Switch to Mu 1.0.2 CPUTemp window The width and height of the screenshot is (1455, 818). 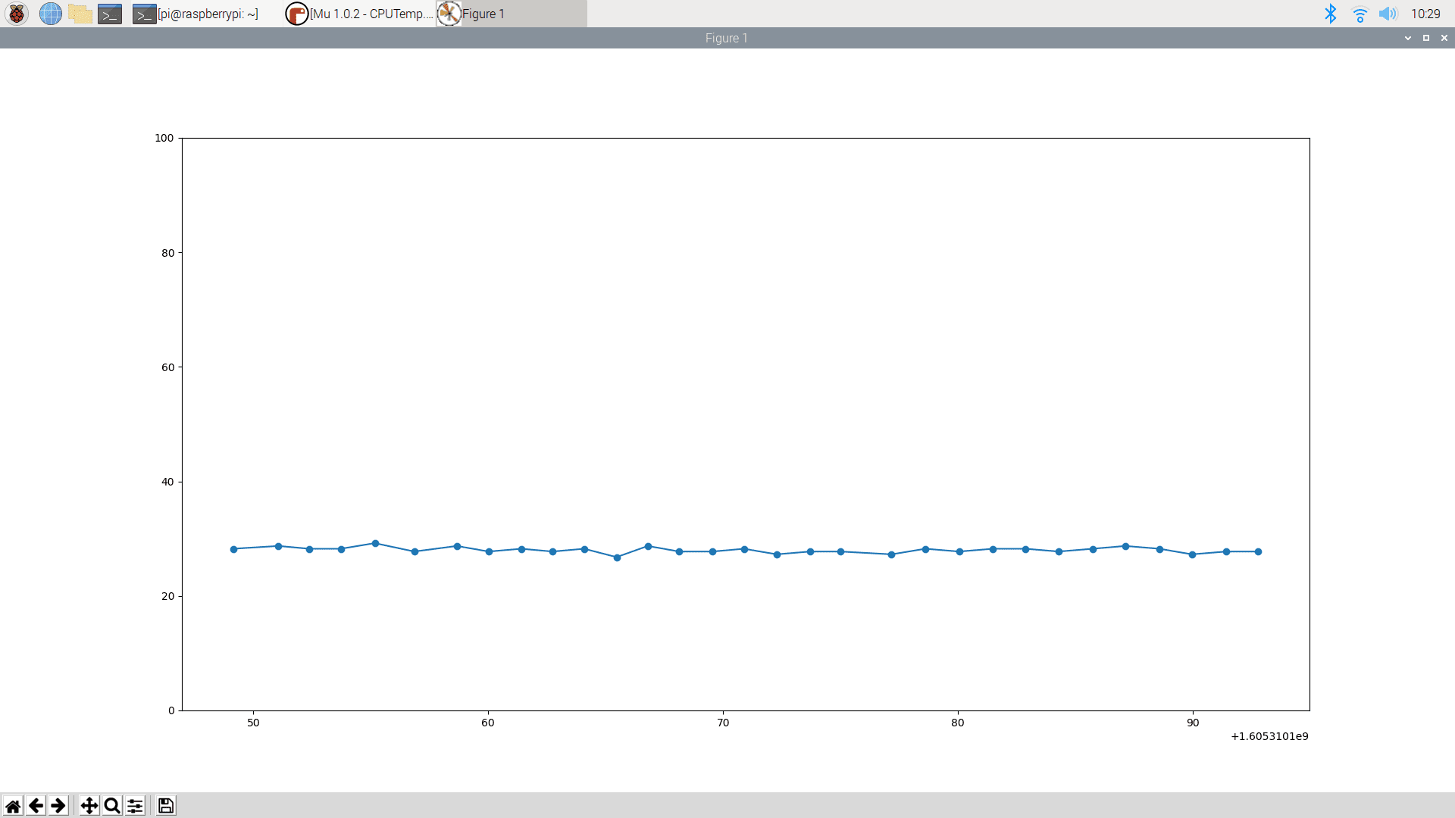[x=360, y=14]
